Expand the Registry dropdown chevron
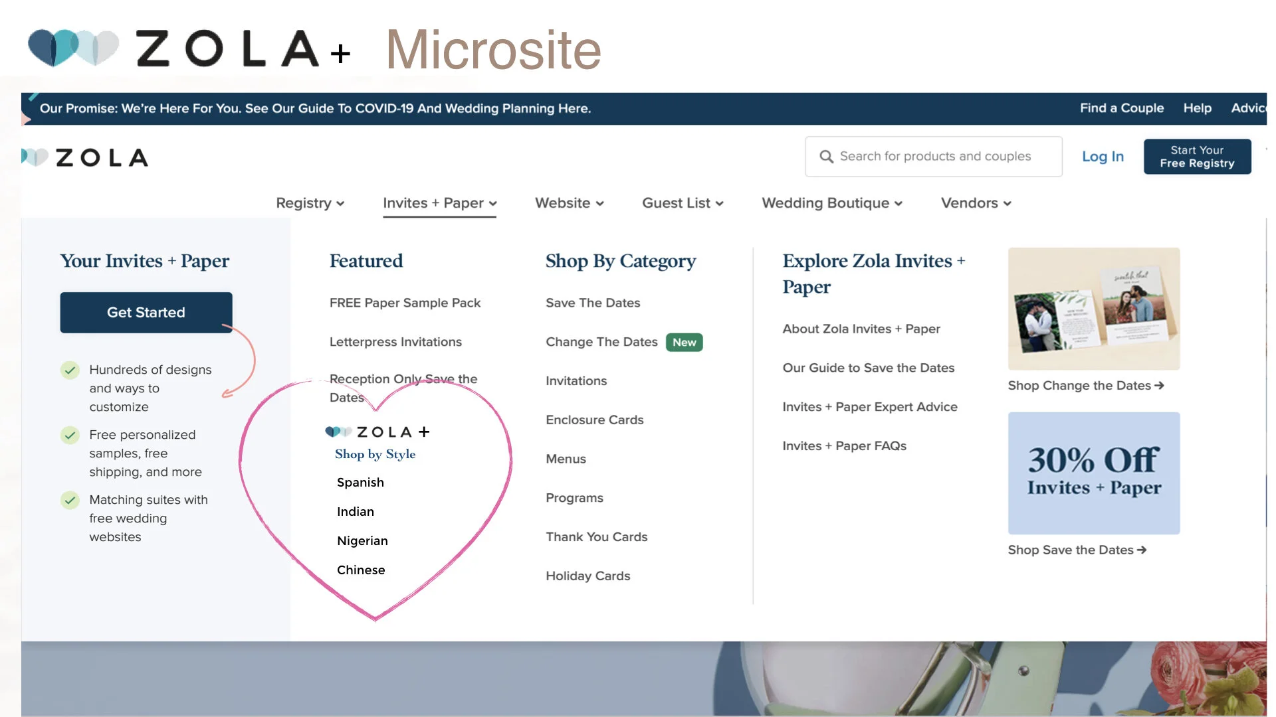1276x717 pixels. (340, 204)
